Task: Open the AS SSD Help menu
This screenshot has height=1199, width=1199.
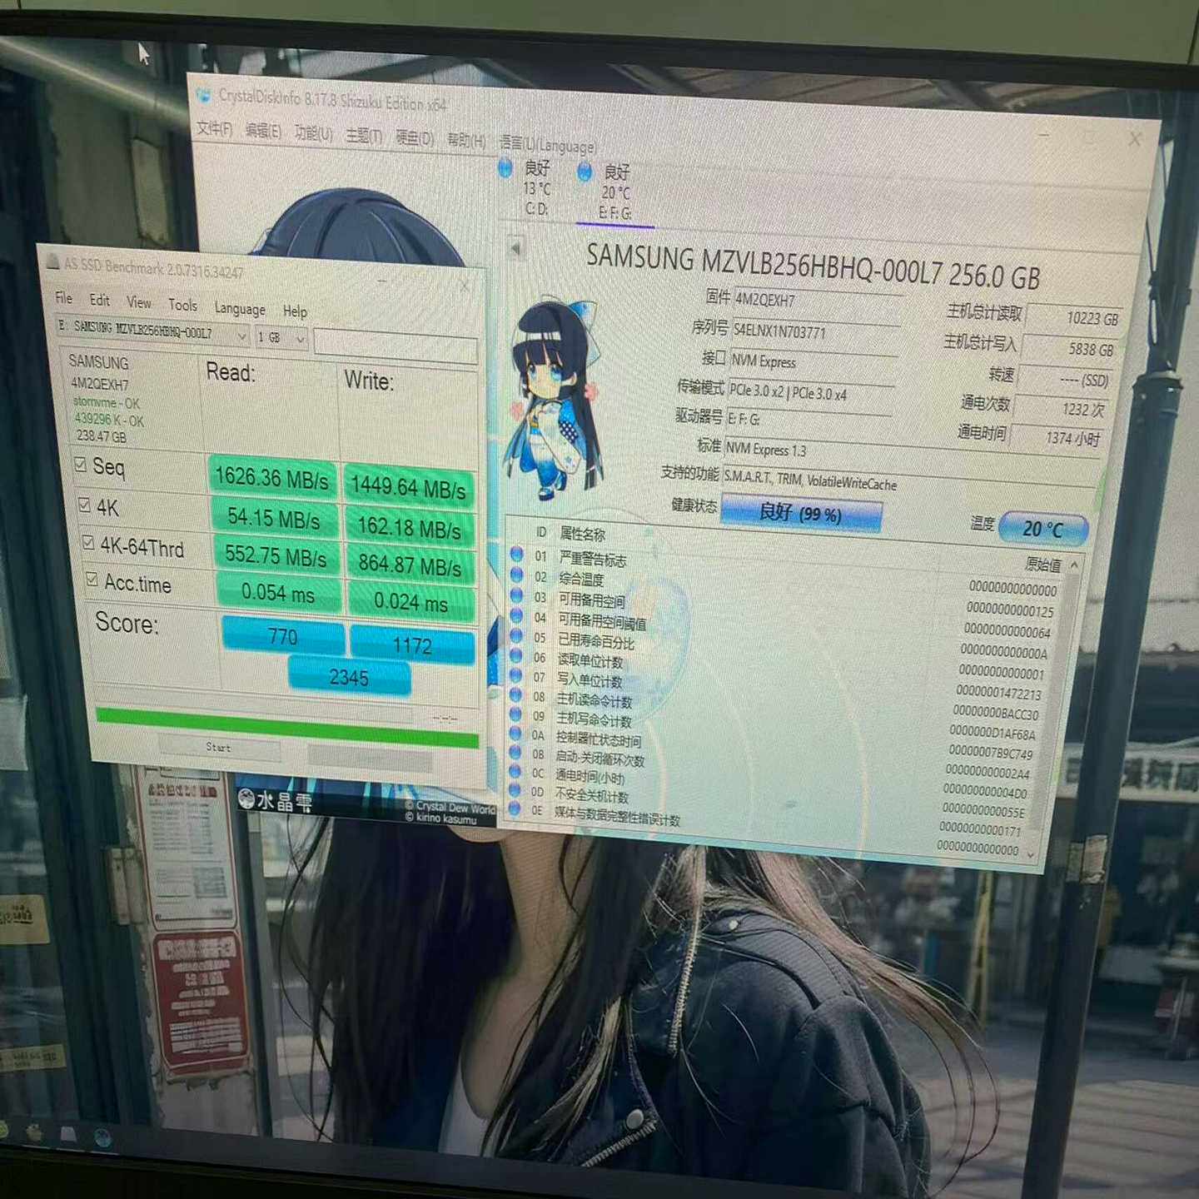Action: (x=295, y=311)
